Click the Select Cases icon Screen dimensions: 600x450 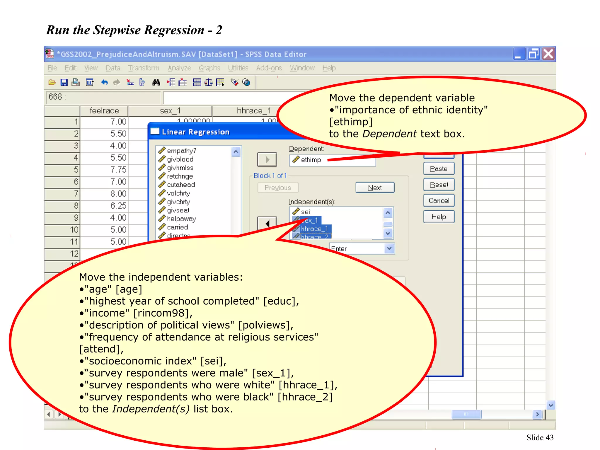click(x=220, y=83)
